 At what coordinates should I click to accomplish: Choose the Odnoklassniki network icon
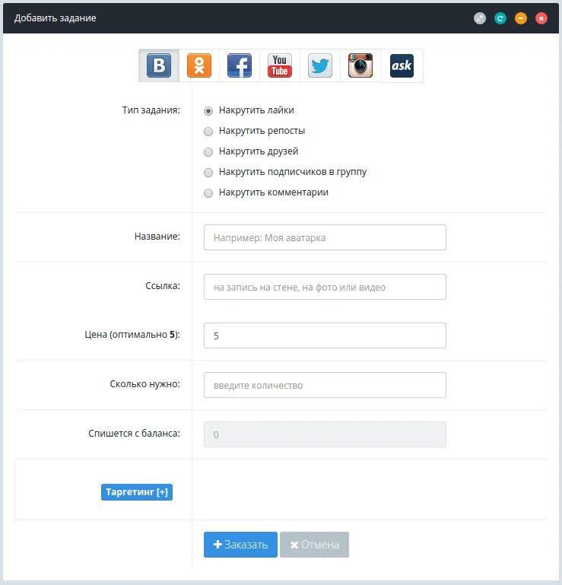pyautogui.click(x=199, y=65)
